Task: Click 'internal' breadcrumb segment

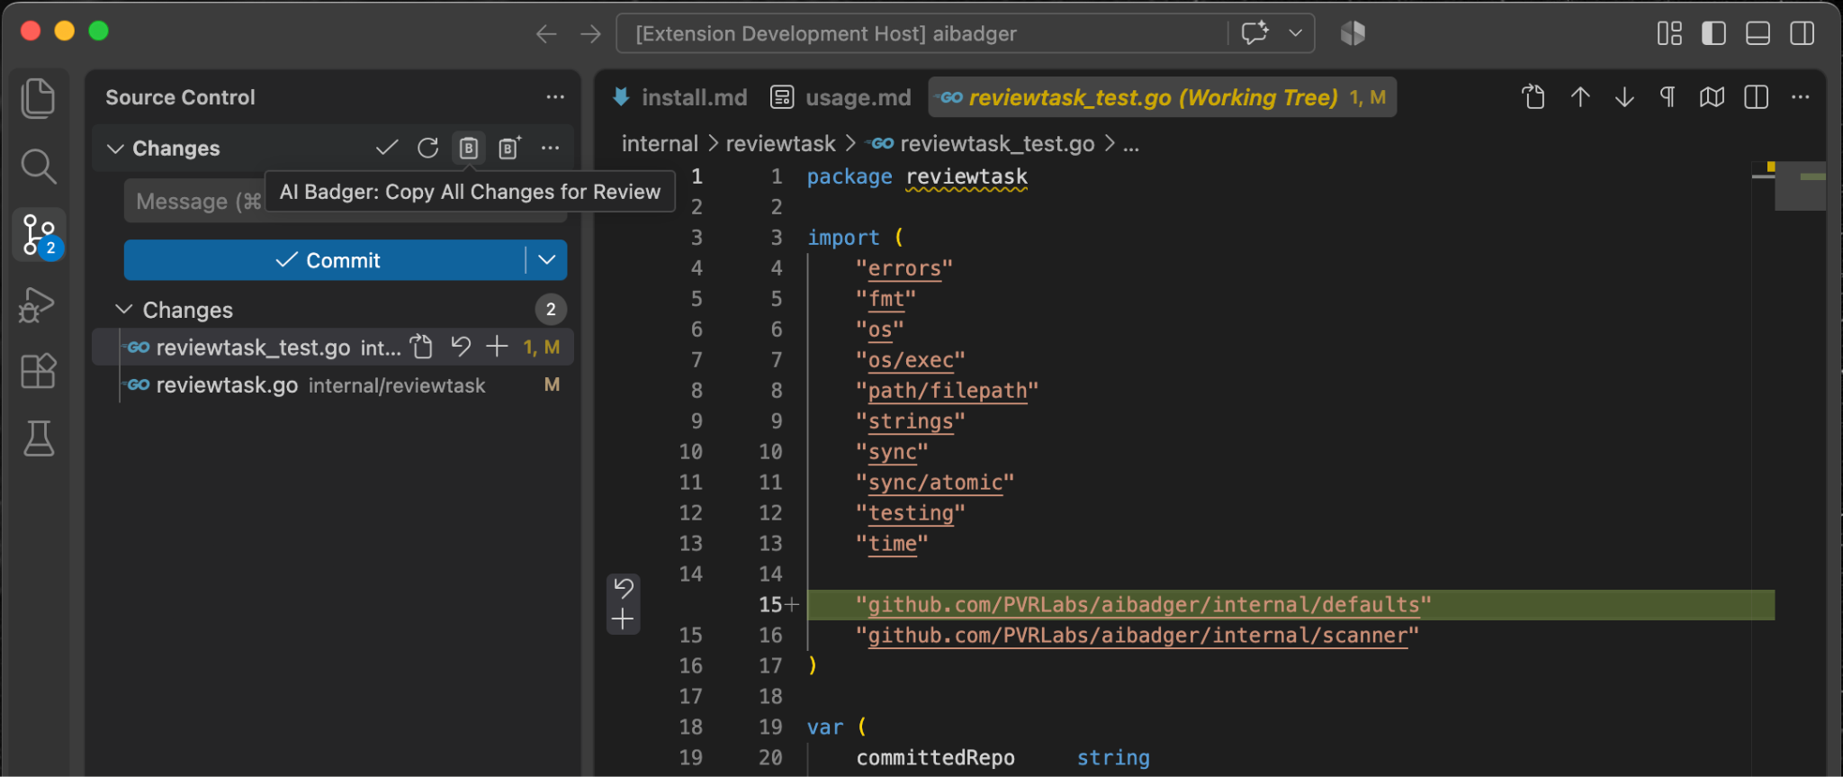Action: [660, 144]
